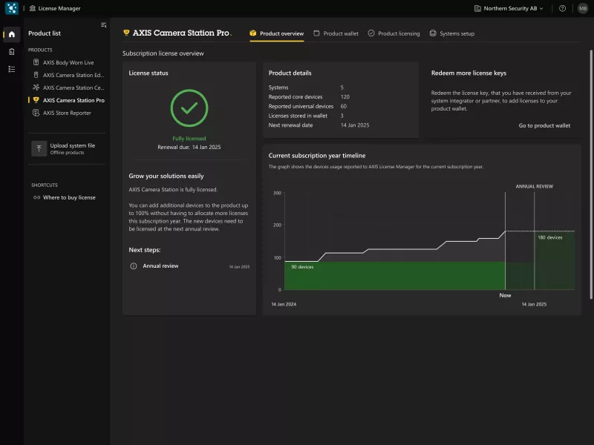Image resolution: width=594 pixels, height=445 pixels.
Task: Open the Product licensing tab
Action: (x=394, y=33)
